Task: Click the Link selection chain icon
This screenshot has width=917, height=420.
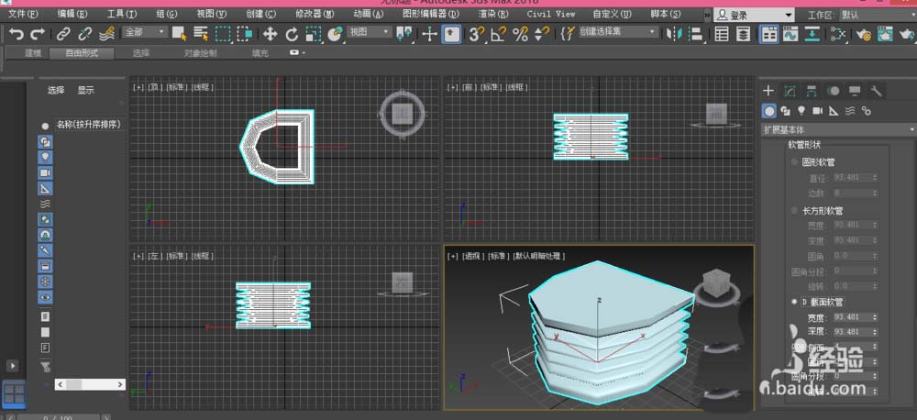Action: pos(62,33)
